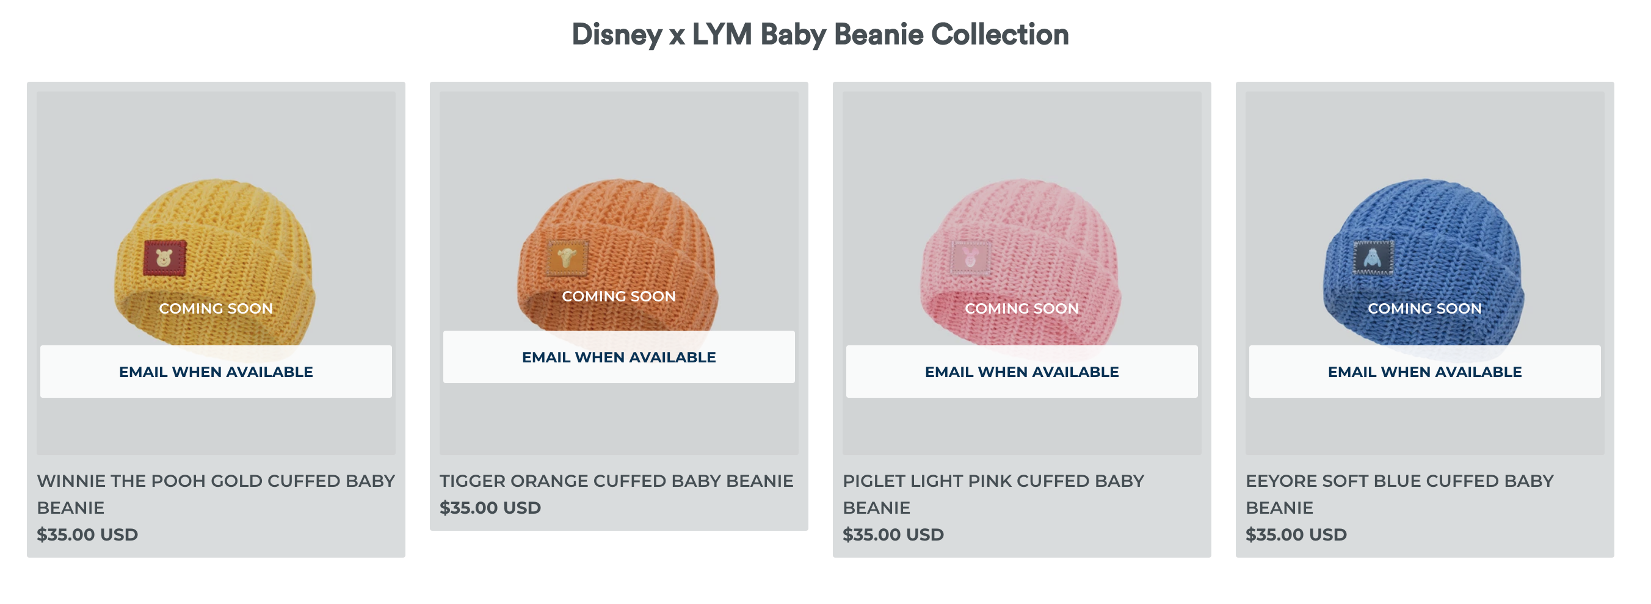Screen dimensions: 1651x604
Task: Click the Pooh bear patch on gold beanie
Action: [165, 258]
